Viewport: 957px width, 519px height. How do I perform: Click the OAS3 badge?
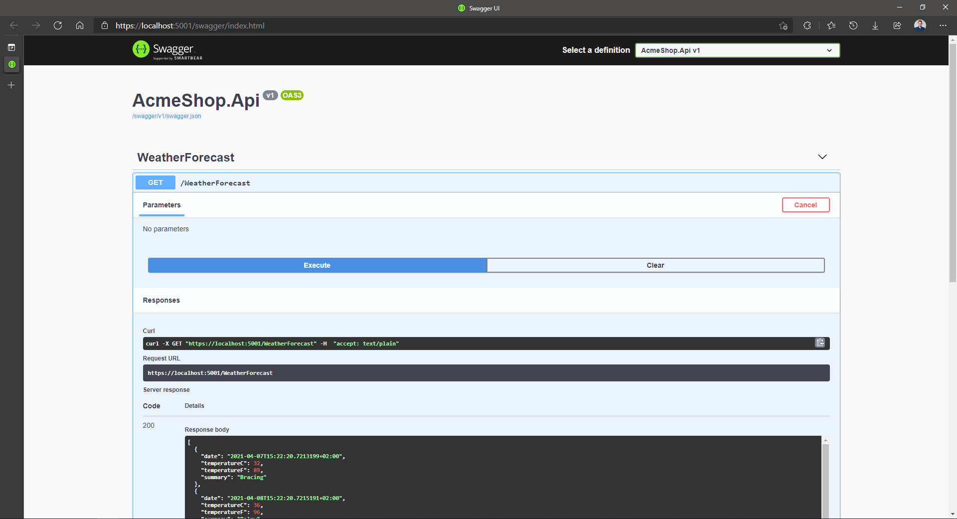point(292,95)
